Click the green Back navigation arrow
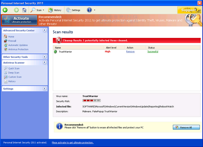This screenshot has width=203, height=147. tap(5, 10)
